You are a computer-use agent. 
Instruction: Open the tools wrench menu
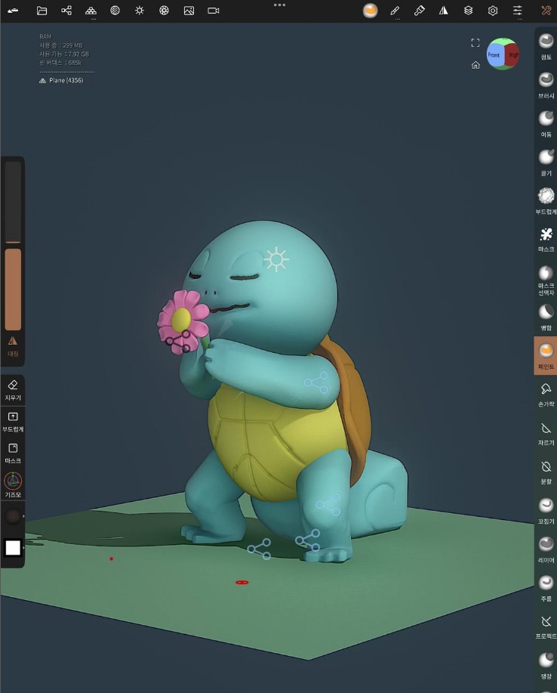pos(546,11)
